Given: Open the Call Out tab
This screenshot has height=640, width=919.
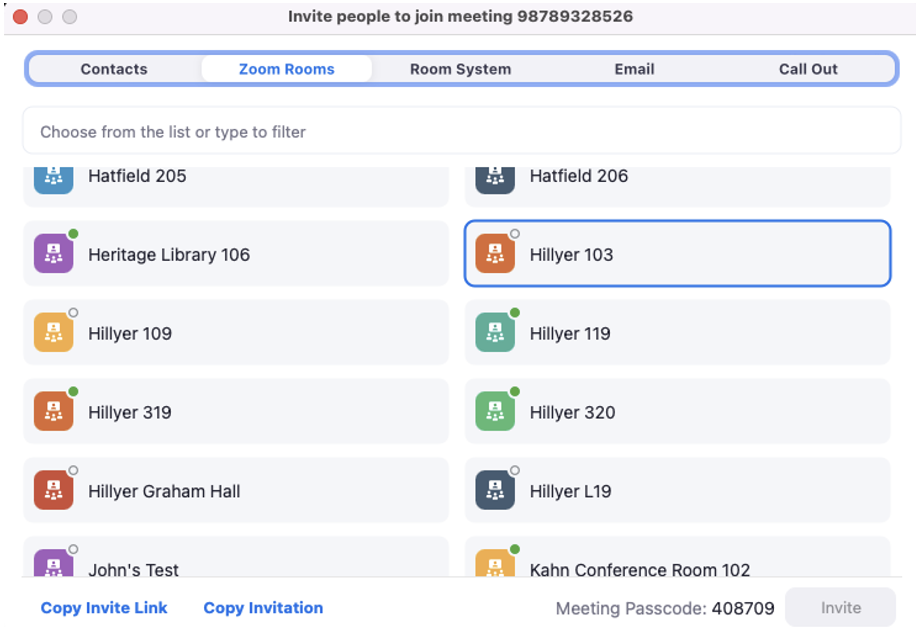Looking at the screenshot, I should click(808, 69).
